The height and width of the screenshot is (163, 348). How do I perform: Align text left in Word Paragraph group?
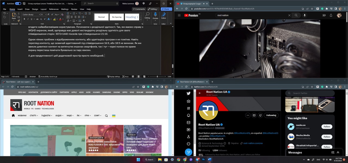coord(68,17)
